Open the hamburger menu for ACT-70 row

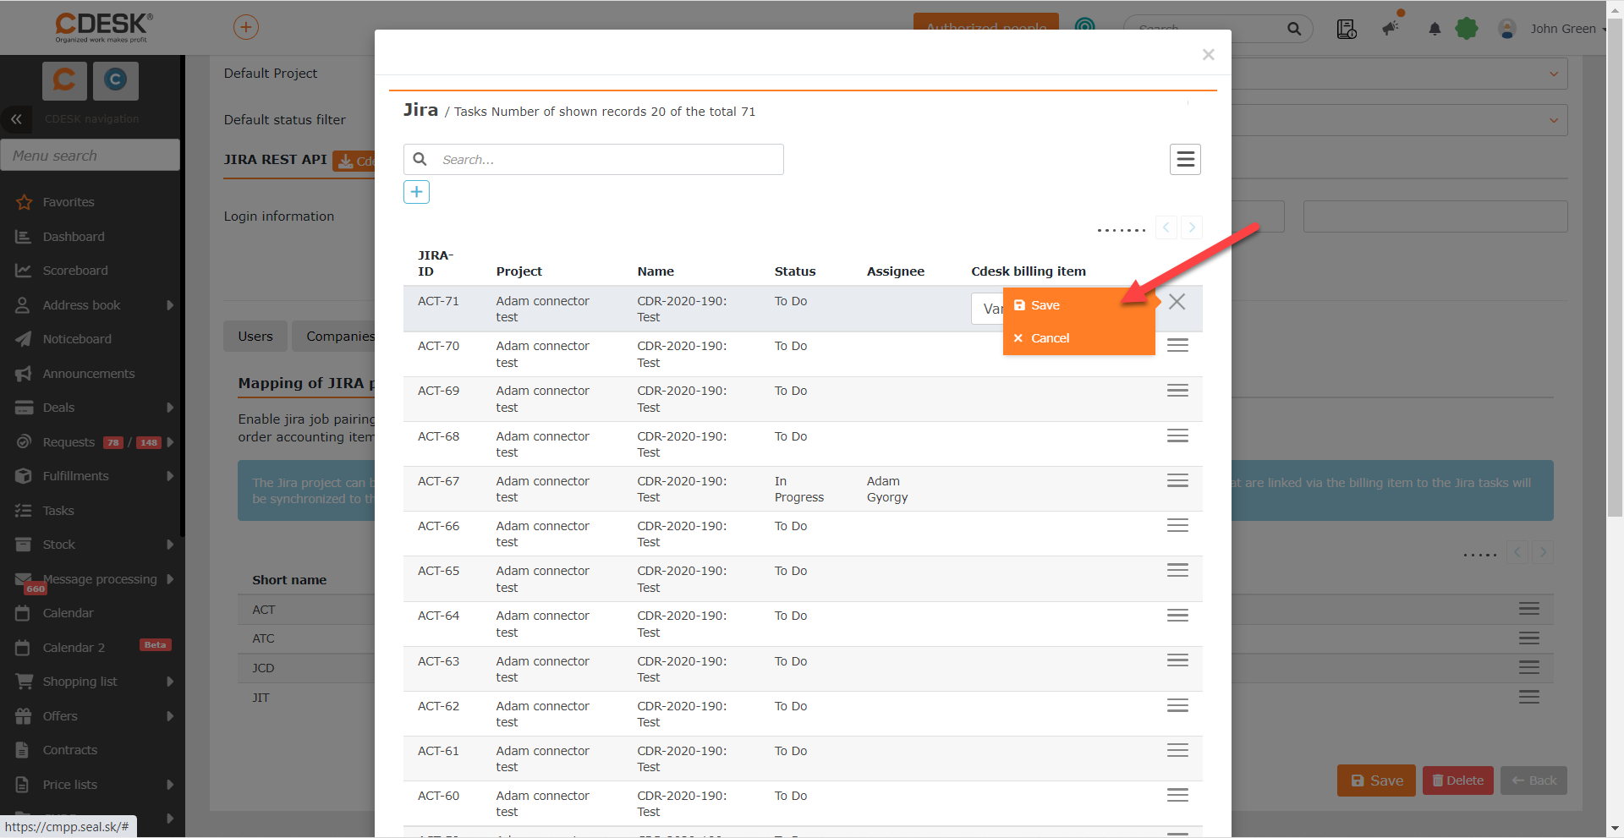1177,345
